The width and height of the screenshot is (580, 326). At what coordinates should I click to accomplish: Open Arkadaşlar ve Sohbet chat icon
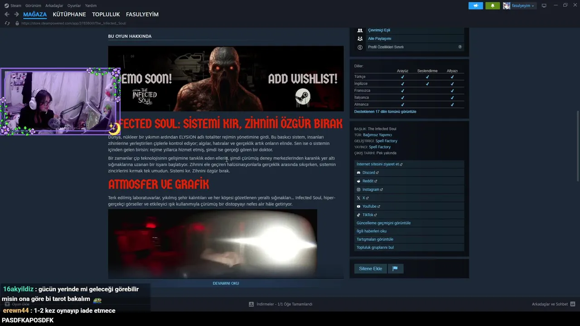[x=573, y=304]
